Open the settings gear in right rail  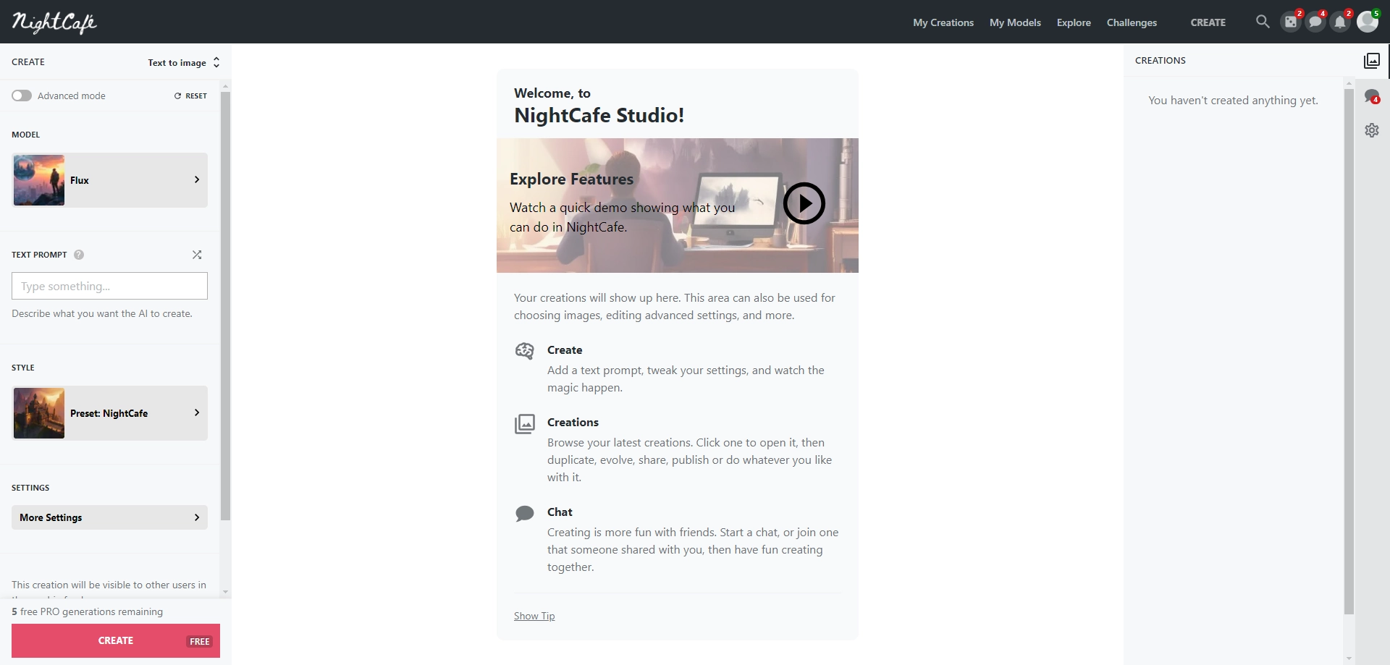(1372, 130)
